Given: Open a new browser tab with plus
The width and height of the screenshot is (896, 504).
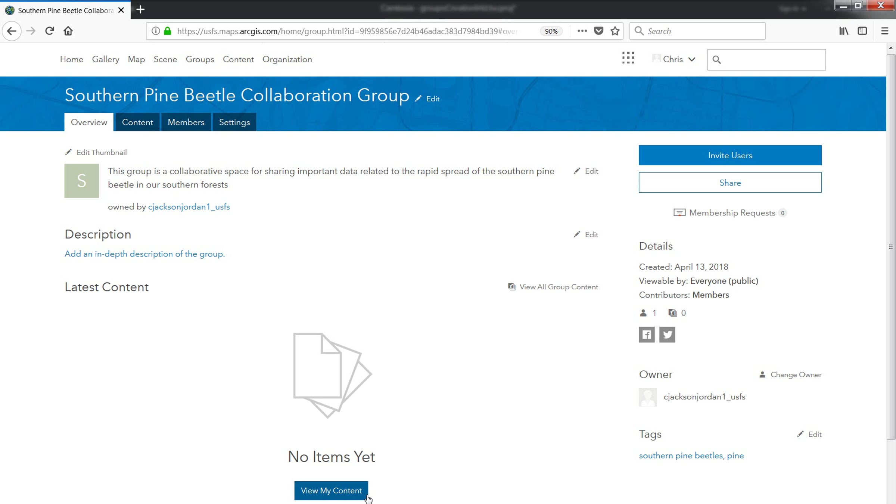Looking at the screenshot, I should [x=140, y=10].
